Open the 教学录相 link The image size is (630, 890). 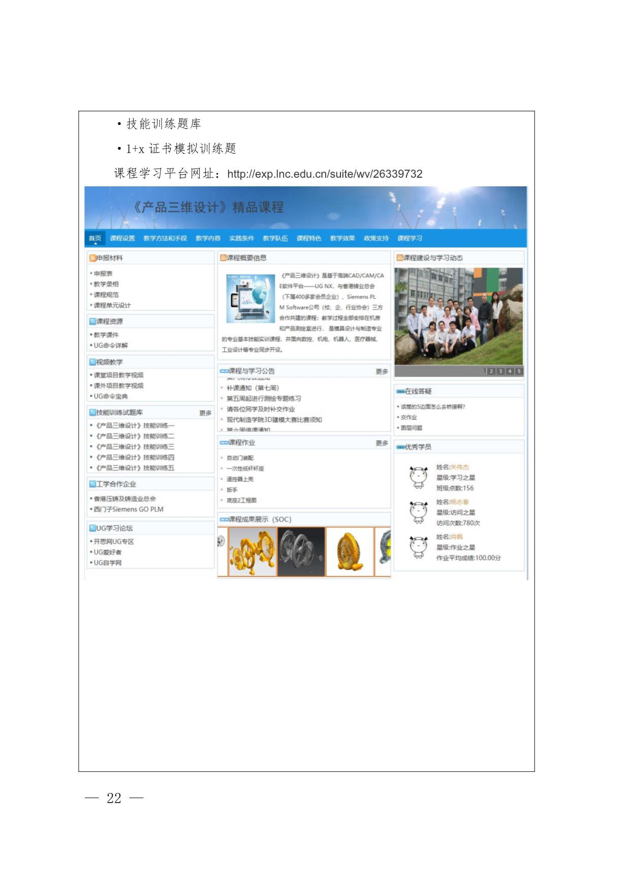(106, 284)
